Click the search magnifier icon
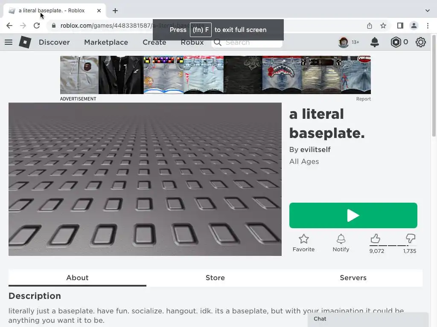 [x=218, y=42]
